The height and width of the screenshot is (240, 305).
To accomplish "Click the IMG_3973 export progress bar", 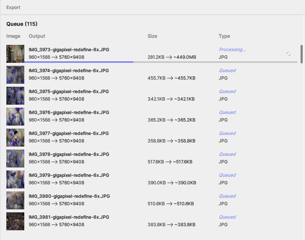I will [161, 62].
